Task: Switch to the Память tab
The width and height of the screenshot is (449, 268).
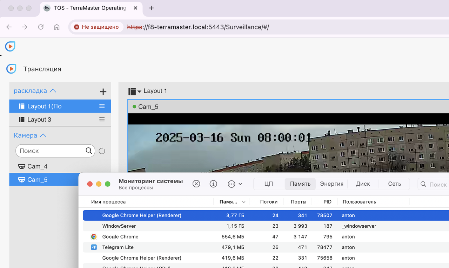Action: point(300,184)
